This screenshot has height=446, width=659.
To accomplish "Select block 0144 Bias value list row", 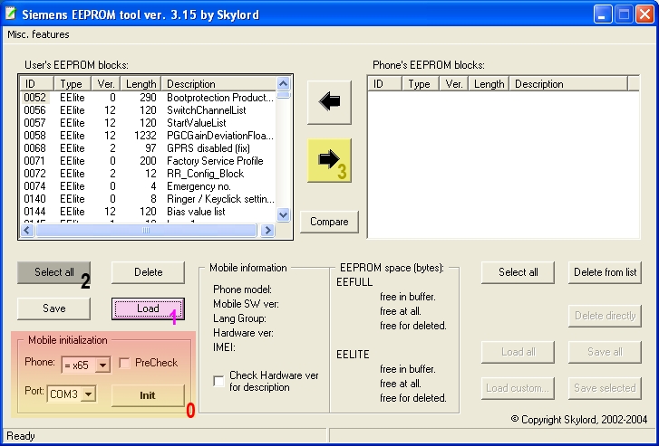I will [149, 212].
